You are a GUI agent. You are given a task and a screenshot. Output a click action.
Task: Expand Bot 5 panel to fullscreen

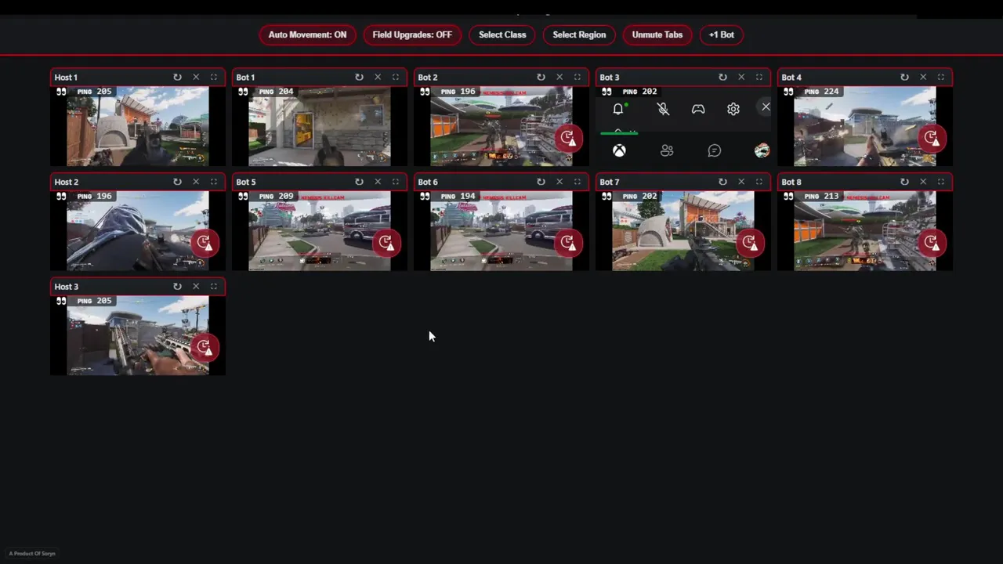(396, 182)
